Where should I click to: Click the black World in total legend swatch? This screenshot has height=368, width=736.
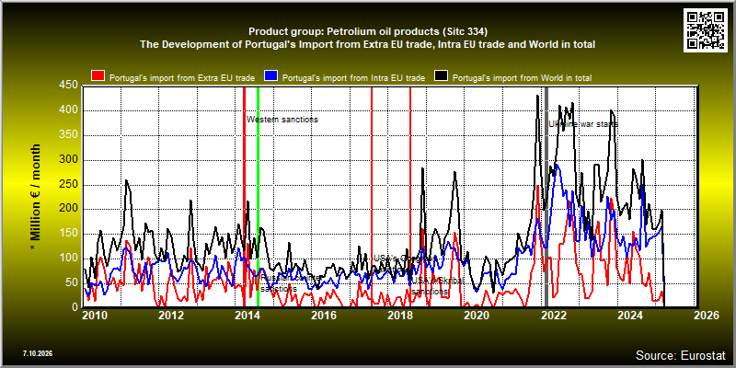pos(442,77)
